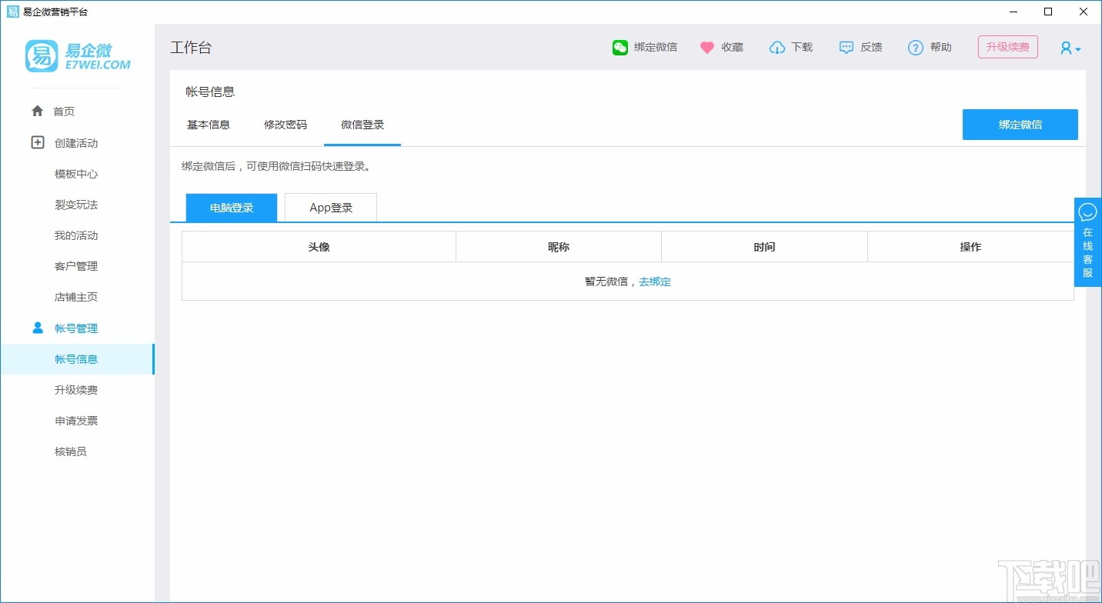Viewport: 1102px width, 603px height.
Task: Open the 帐号管理 section in the sidebar
Action: click(76, 328)
